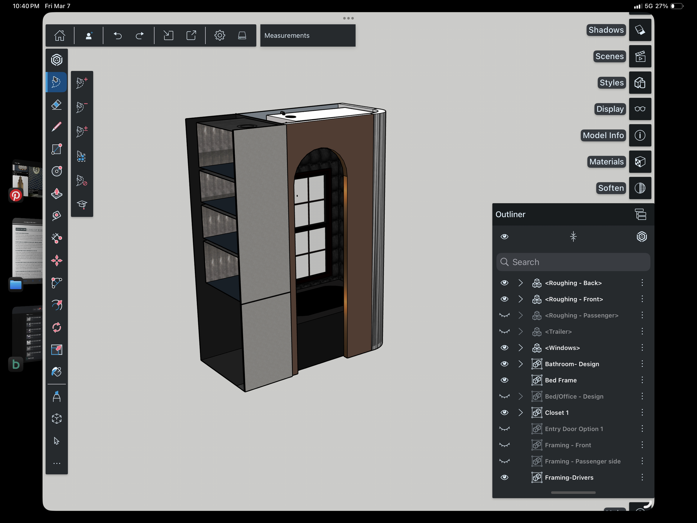
Task: Open options menu for Framing-Drivers
Action: point(642,477)
